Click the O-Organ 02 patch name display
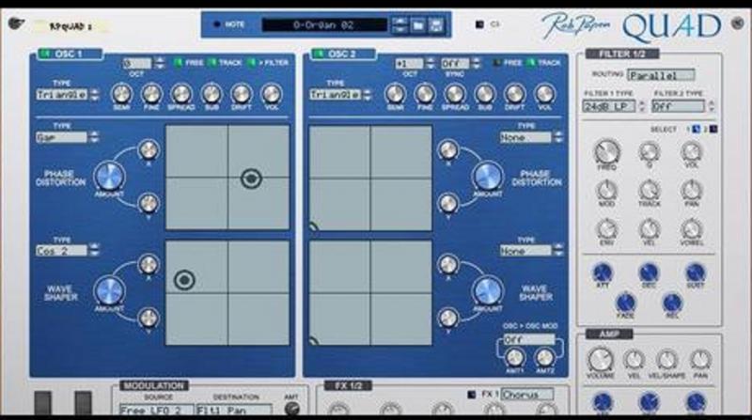 point(324,25)
